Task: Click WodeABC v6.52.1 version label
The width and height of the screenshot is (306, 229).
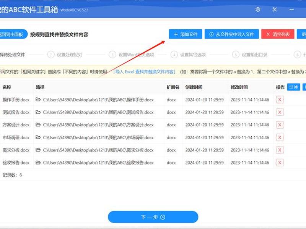Action: [x=74, y=10]
